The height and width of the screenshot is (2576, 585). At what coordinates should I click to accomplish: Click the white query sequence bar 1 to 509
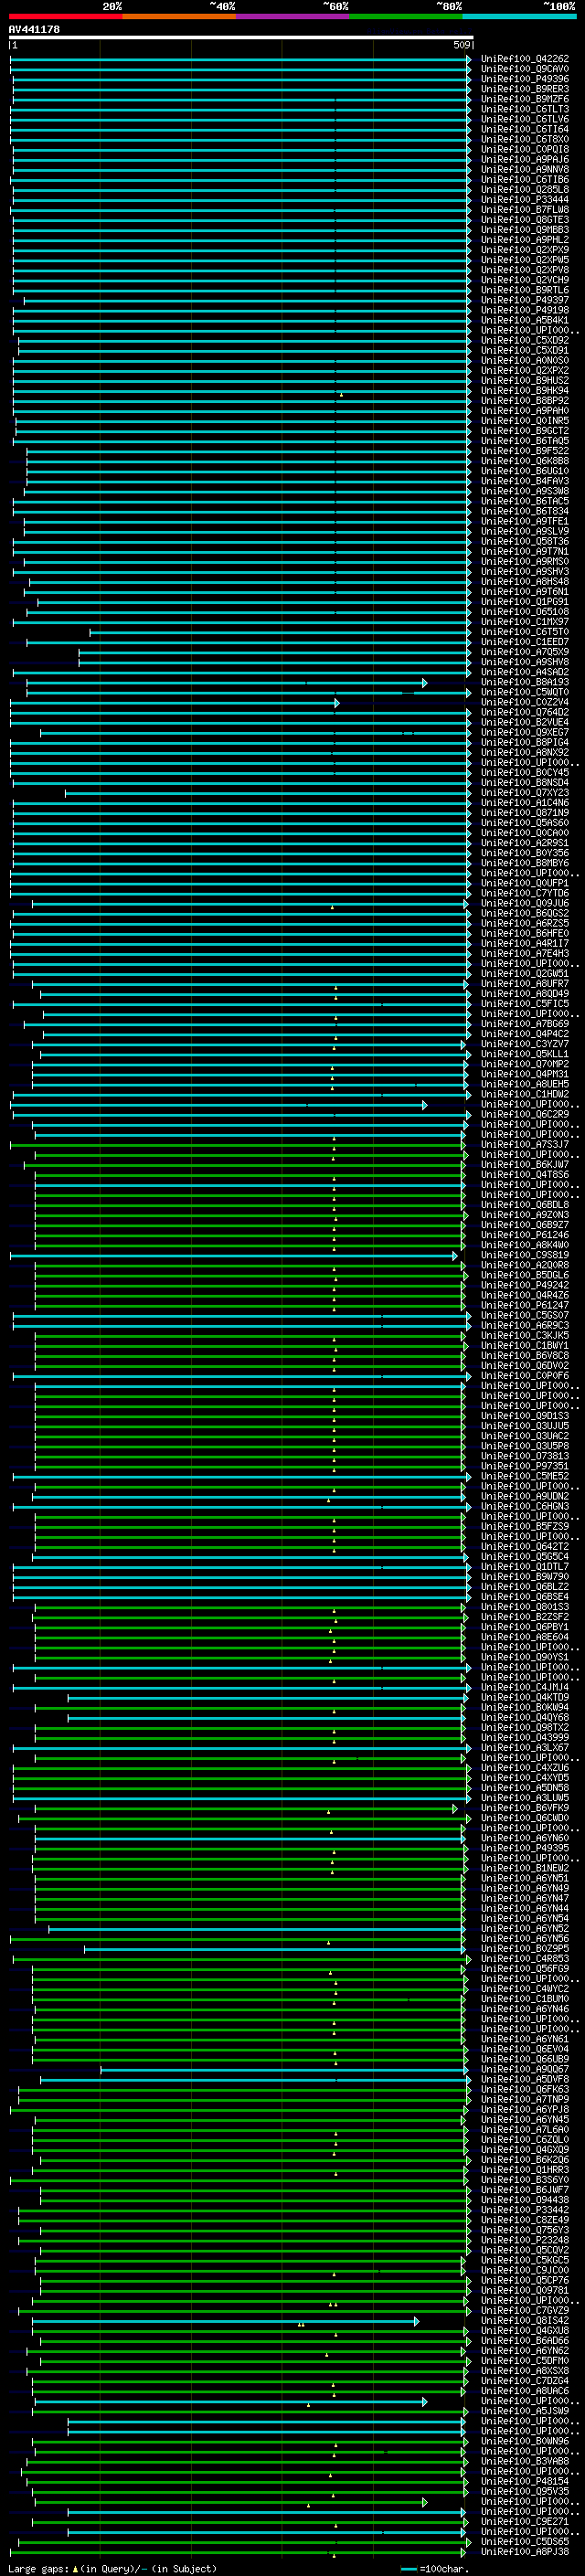click(241, 37)
